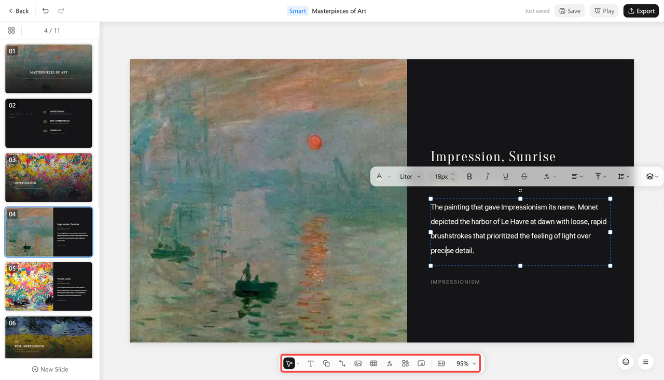Screen dimensions: 664x380
Task: Open the line spacing dropdown
Action: pos(624,177)
